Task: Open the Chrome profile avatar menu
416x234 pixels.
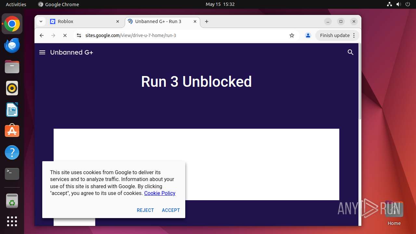Action: 308,35
